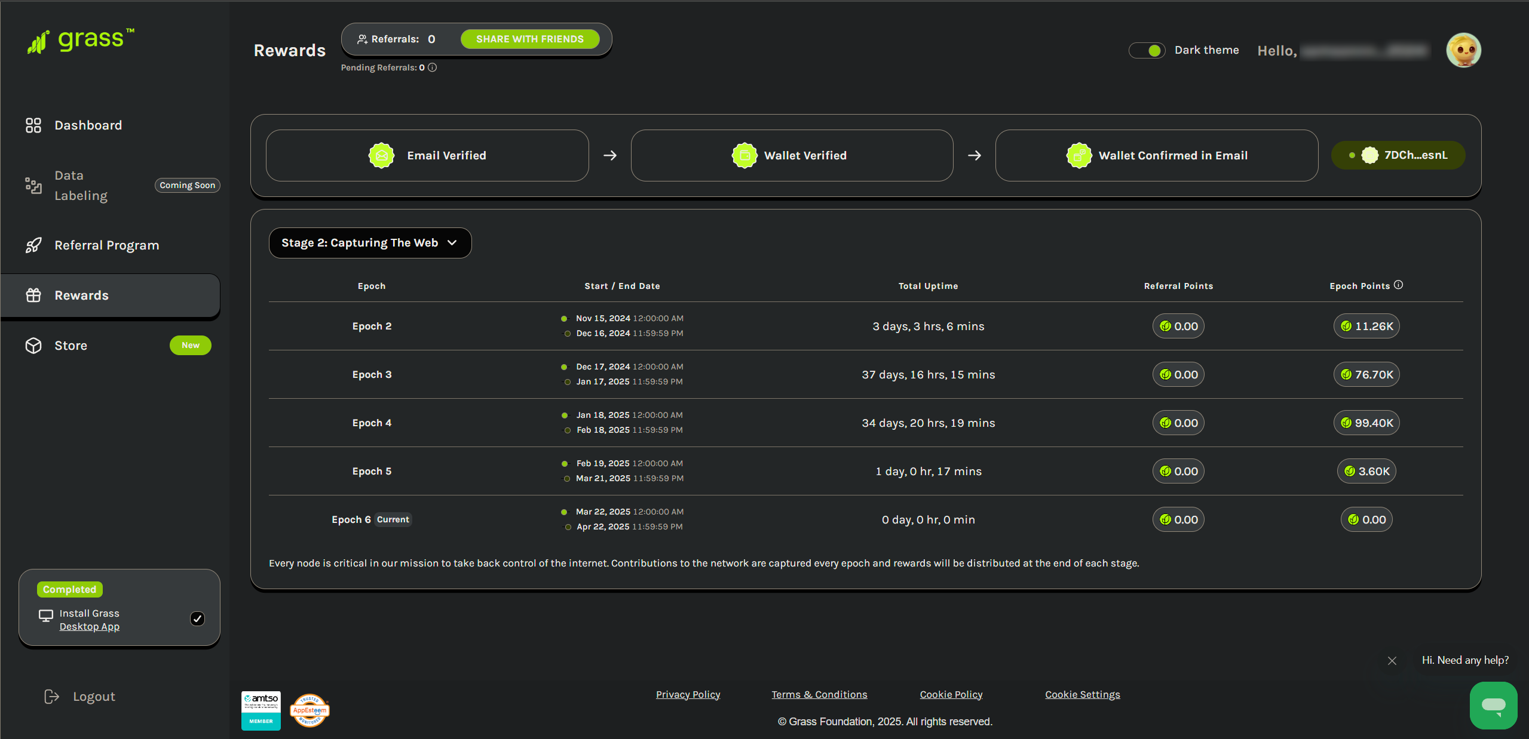The height and width of the screenshot is (739, 1529).
Task: Open the Store menu item
Action: (x=71, y=346)
